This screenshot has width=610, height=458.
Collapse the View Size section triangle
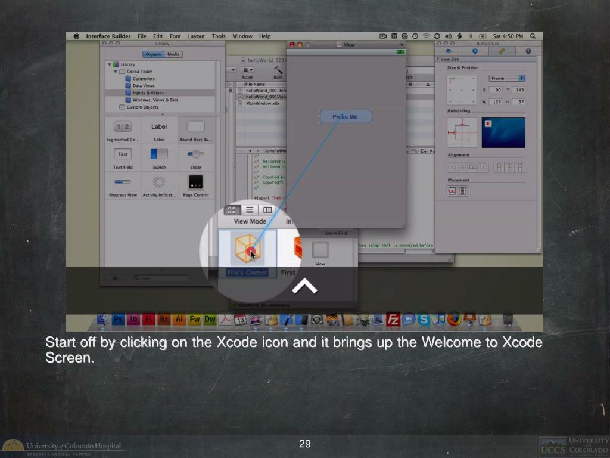438,59
